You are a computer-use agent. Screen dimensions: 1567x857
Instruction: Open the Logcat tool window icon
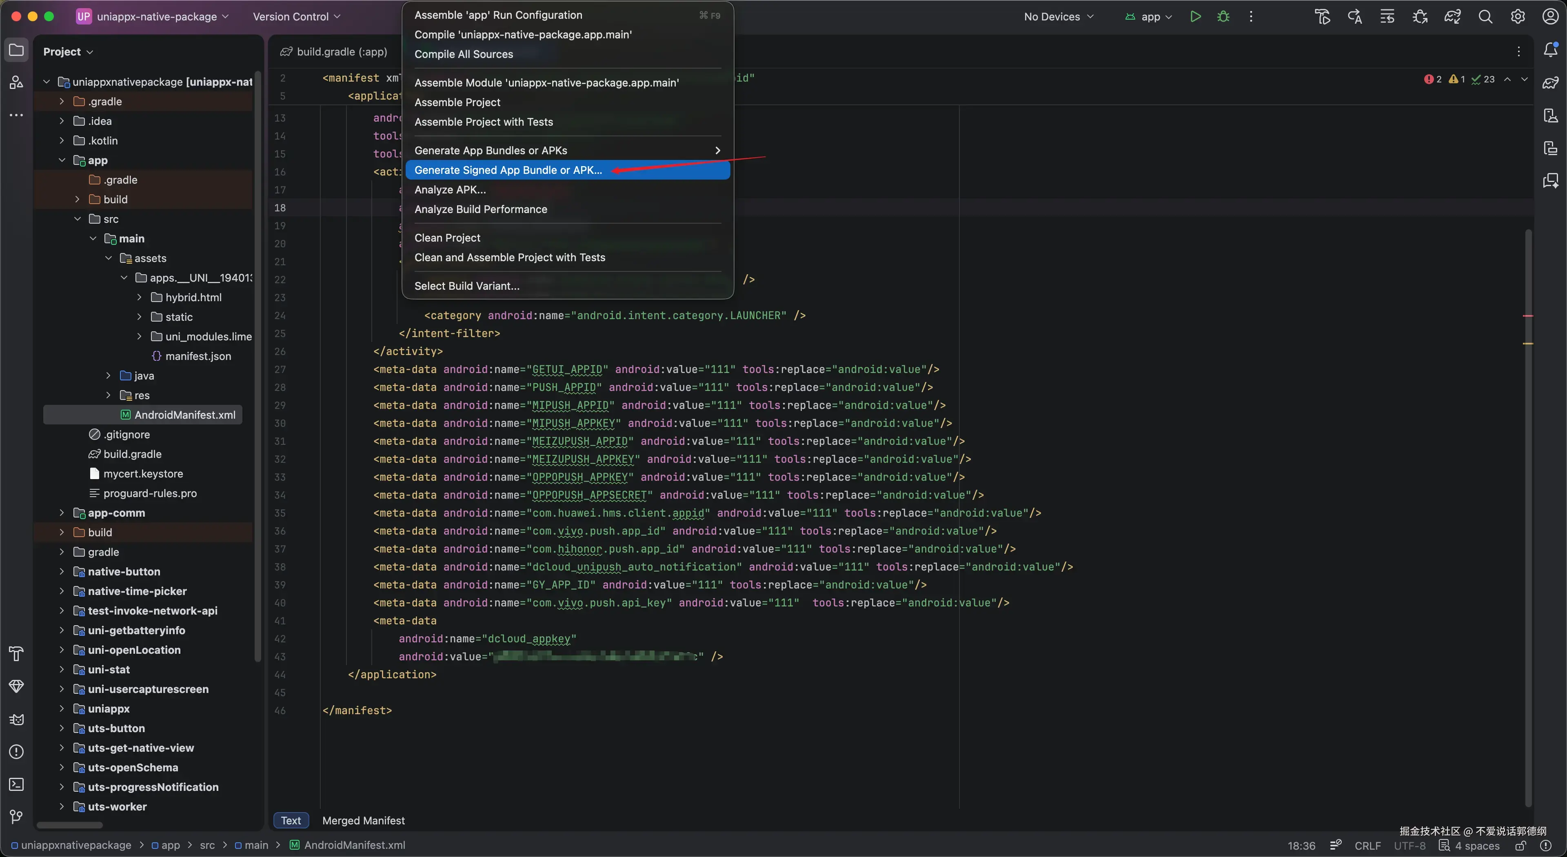coord(16,719)
